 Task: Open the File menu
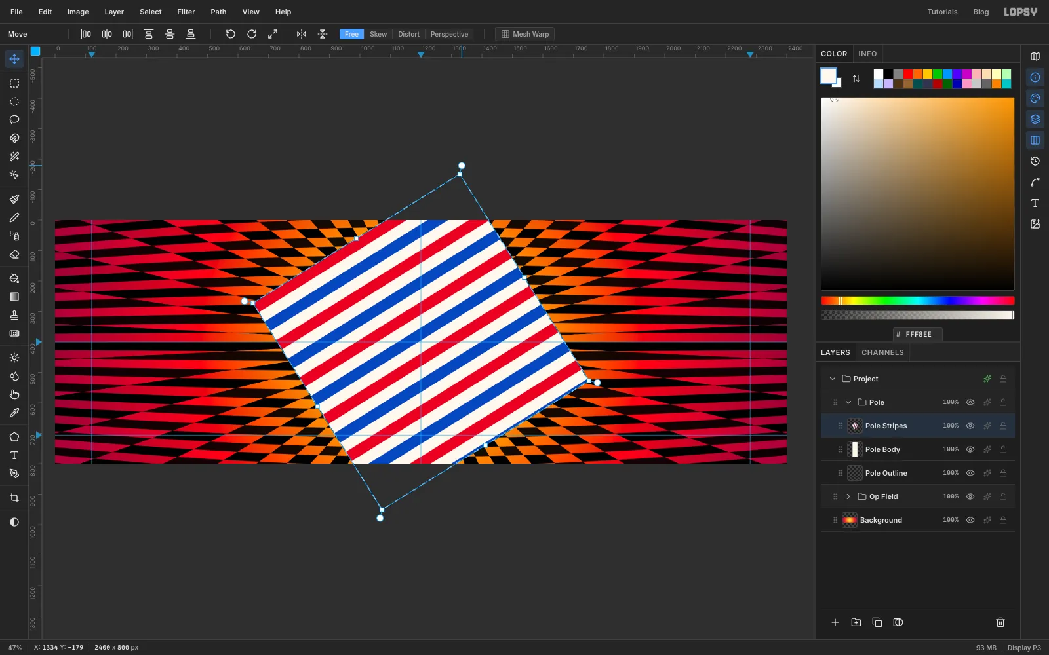[16, 12]
